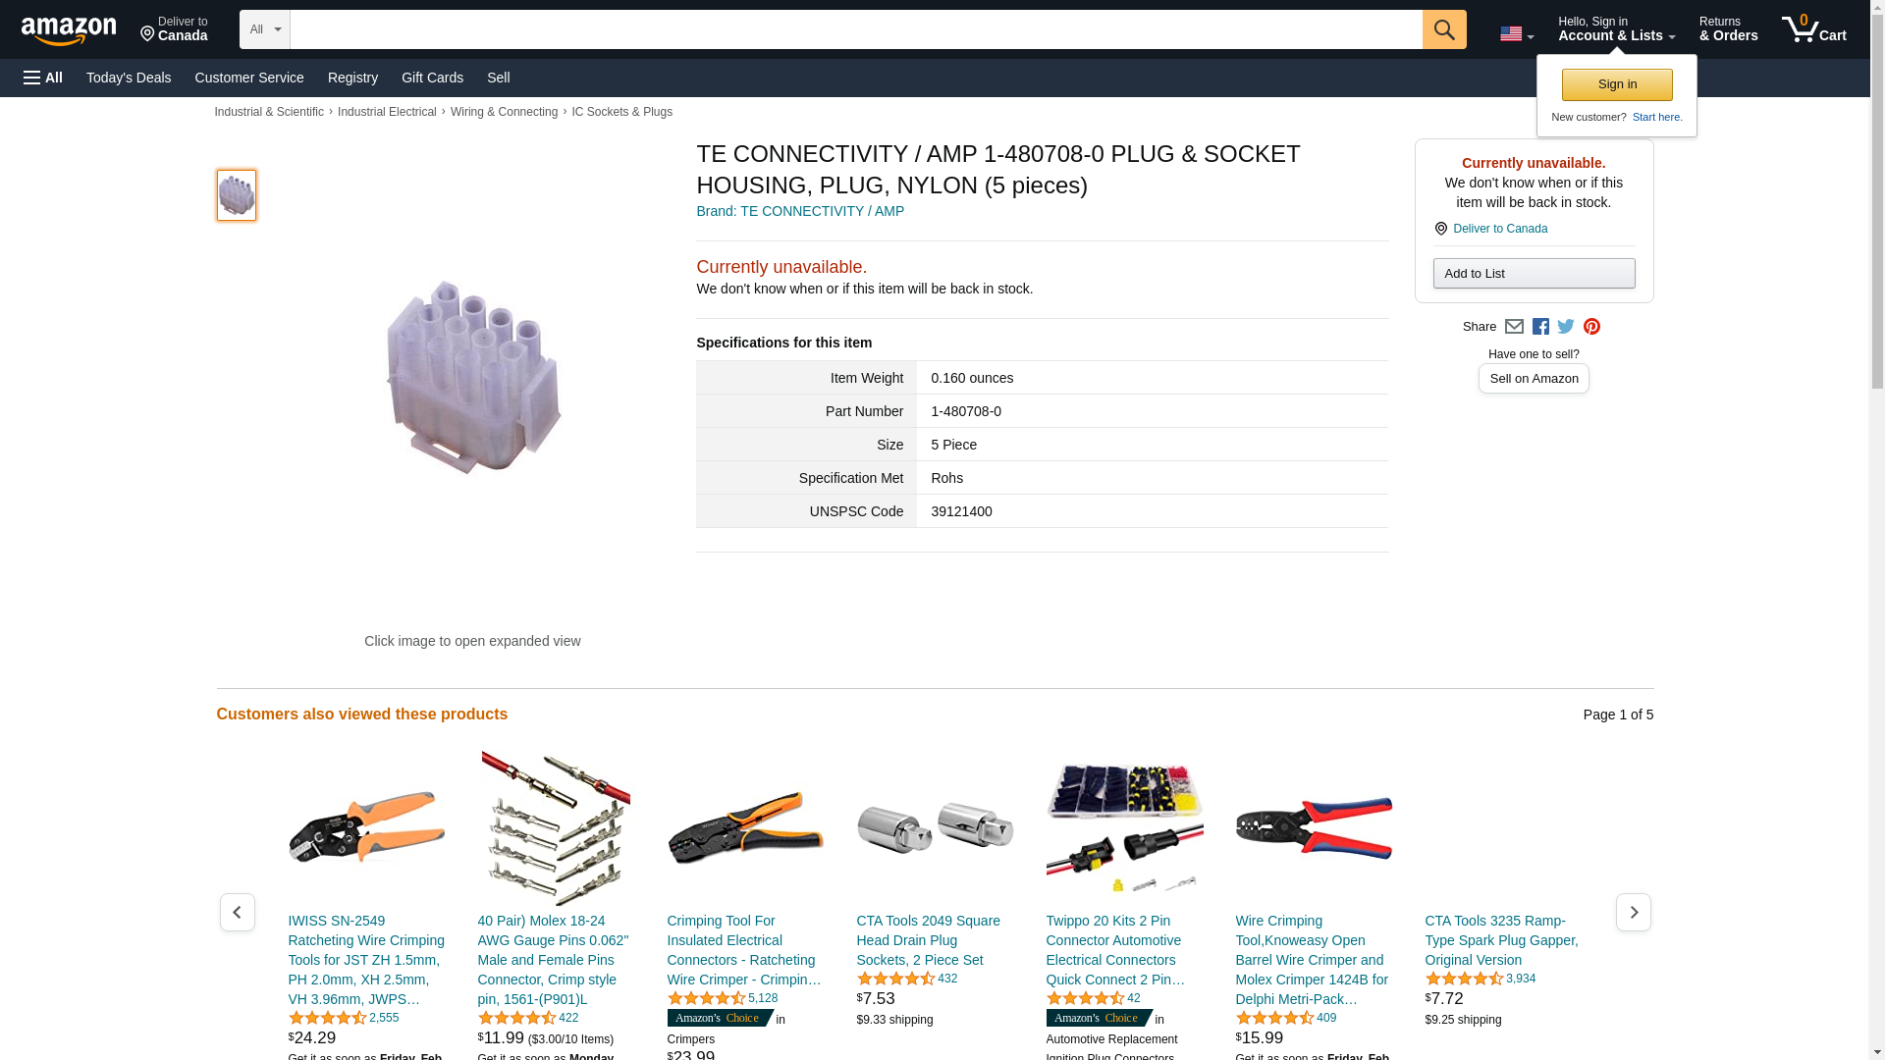The image size is (1885, 1060).
Task: Expand the All search category dropdown
Action: coord(265,29)
